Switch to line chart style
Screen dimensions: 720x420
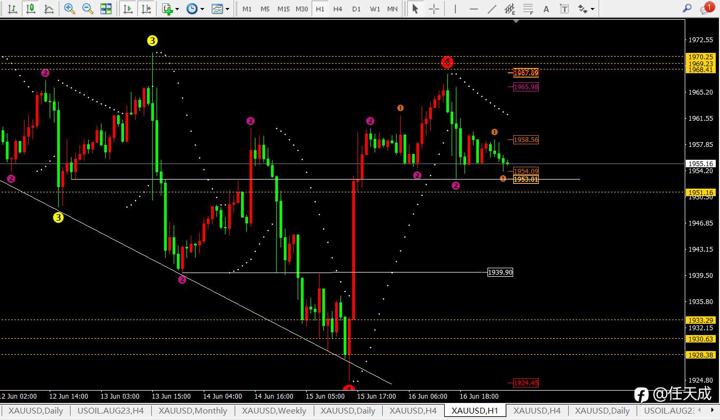[49, 9]
